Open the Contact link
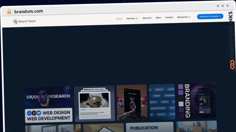 (169, 18)
